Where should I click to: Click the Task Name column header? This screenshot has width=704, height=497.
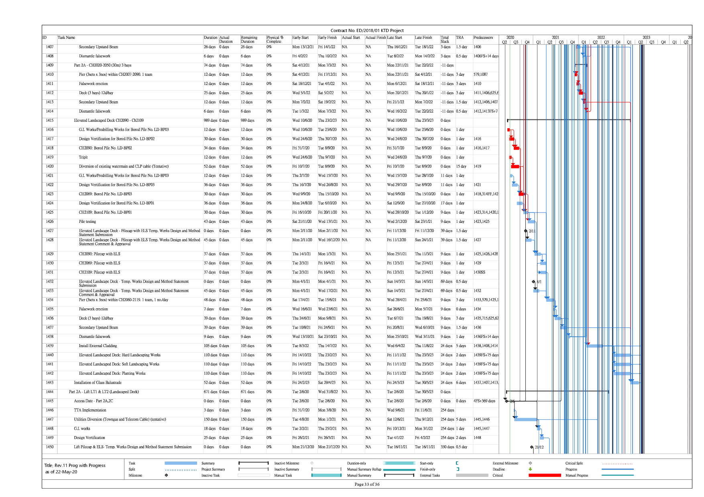pyautogui.click(x=67, y=38)
